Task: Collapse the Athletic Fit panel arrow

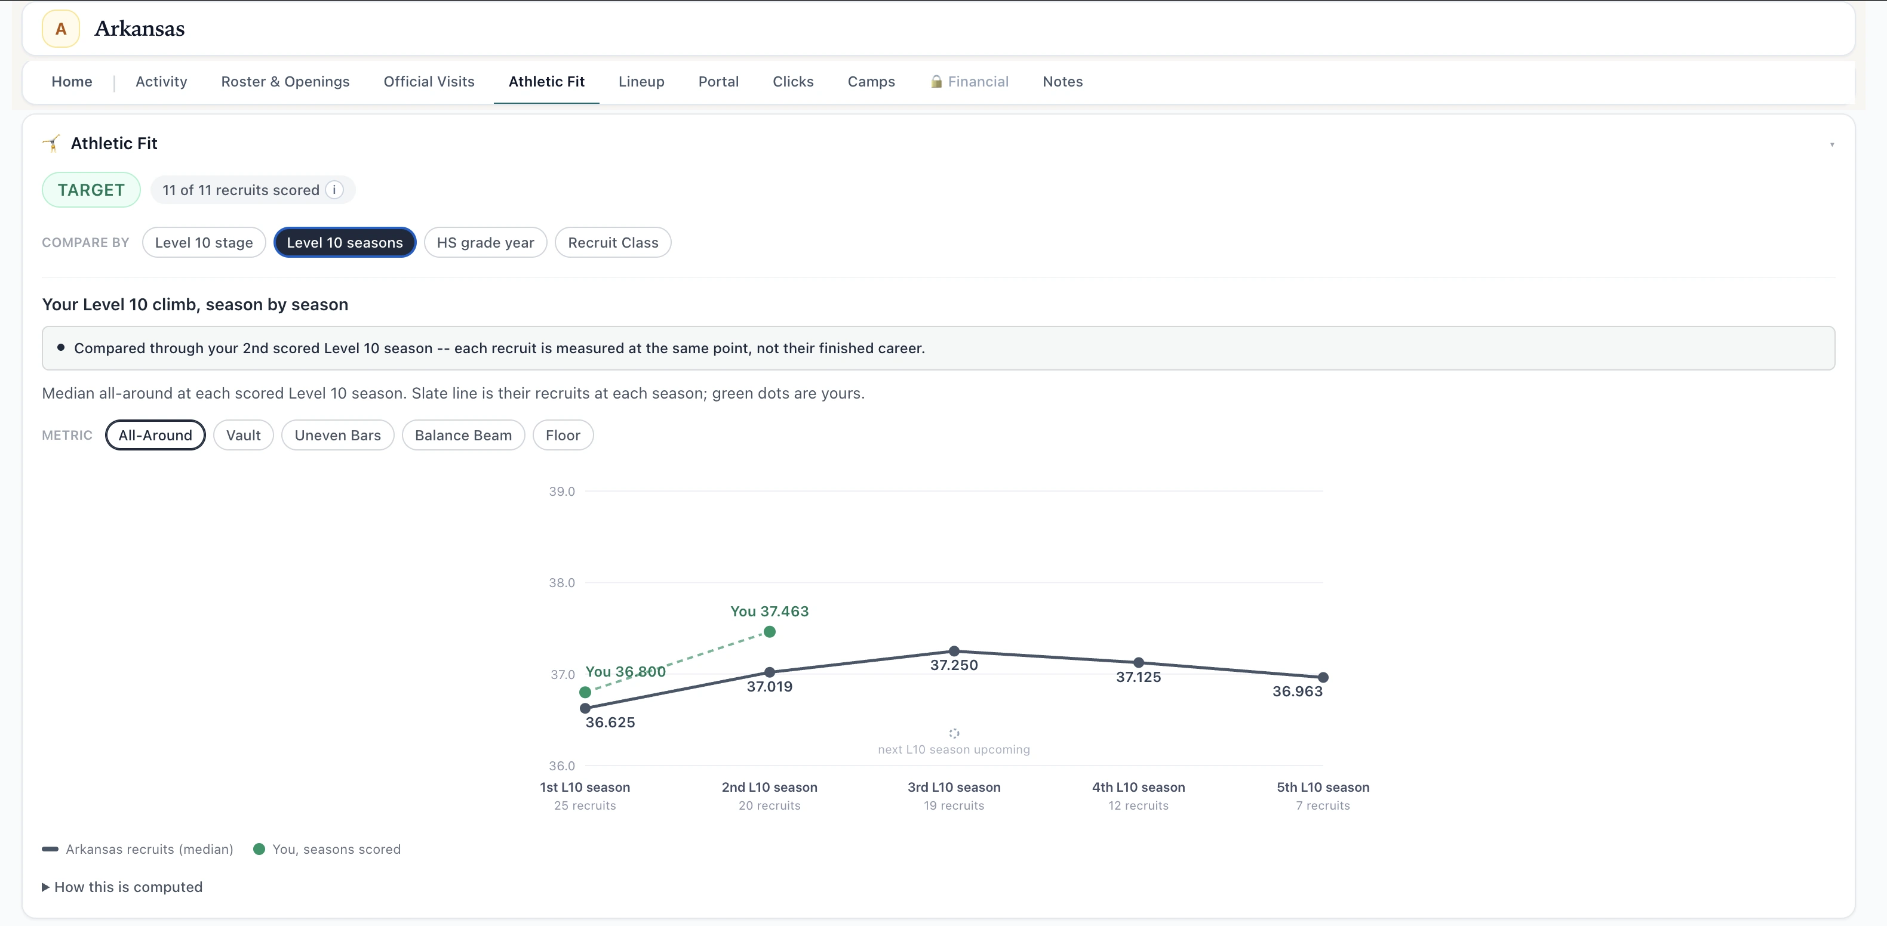Action: (1832, 144)
